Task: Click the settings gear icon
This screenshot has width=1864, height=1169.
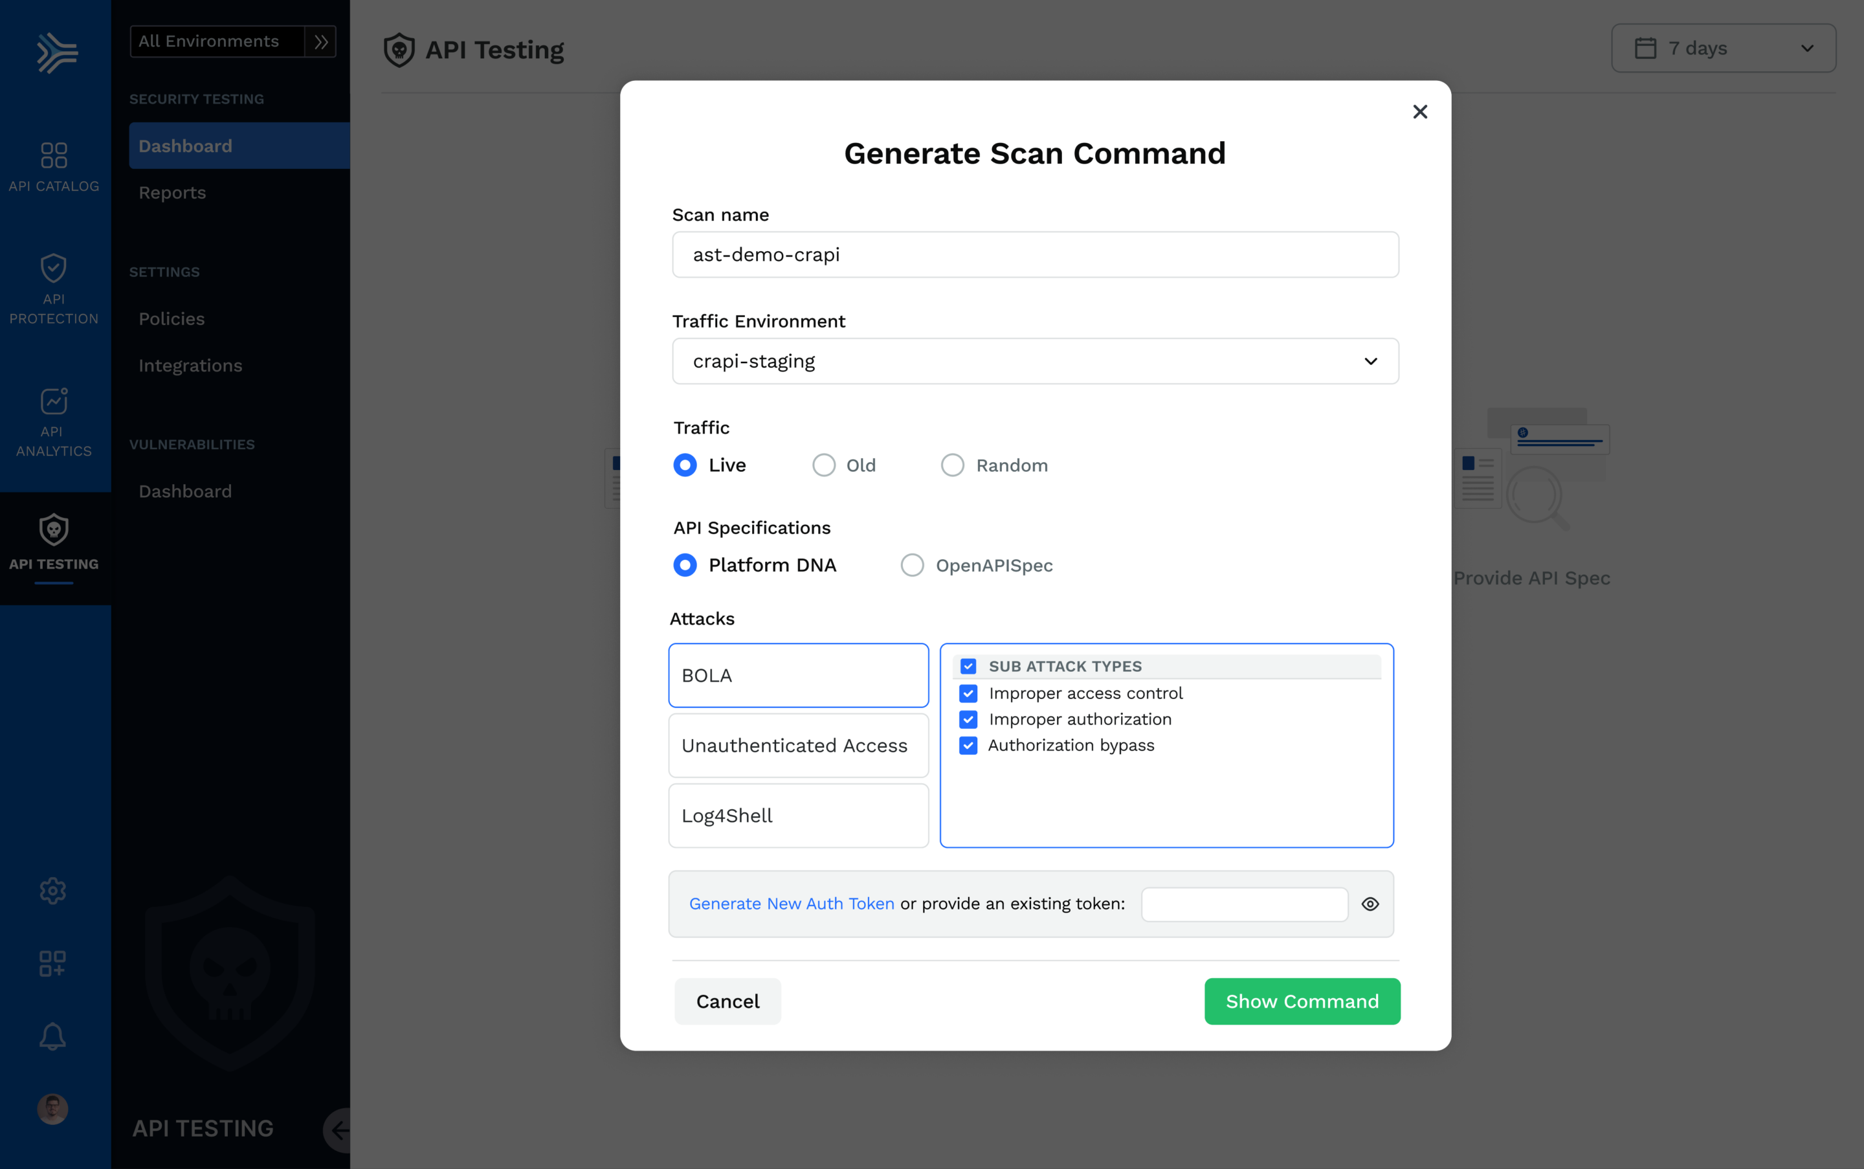Action: click(x=52, y=891)
